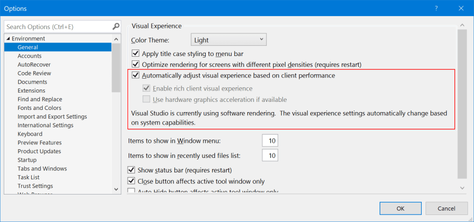Collapse the Environment tree node

[x=8, y=39]
